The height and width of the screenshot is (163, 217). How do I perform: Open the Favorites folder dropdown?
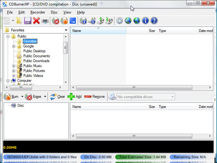[x=66, y=30]
